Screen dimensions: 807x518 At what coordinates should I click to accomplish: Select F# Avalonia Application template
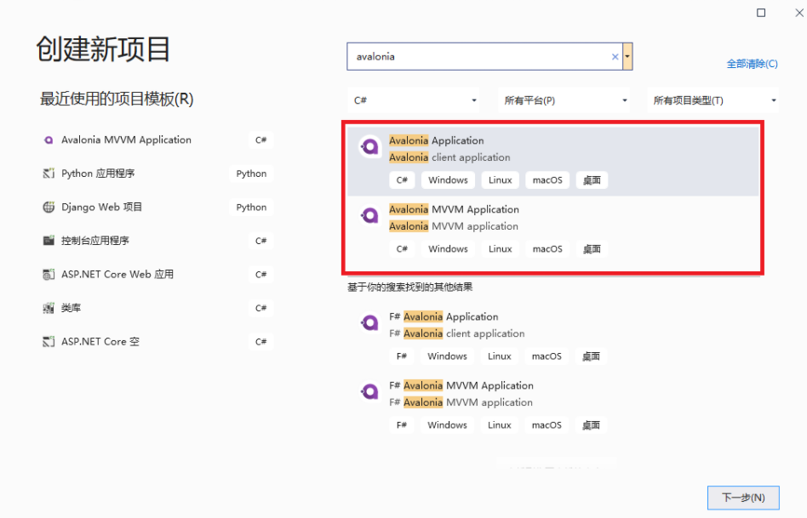click(553, 338)
